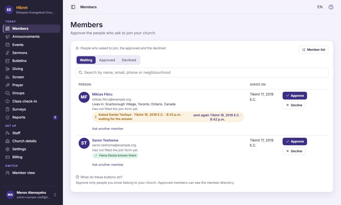This screenshot has width=341, height=205.
Task: Click the Member view people icon
Action: tap(7, 173)
